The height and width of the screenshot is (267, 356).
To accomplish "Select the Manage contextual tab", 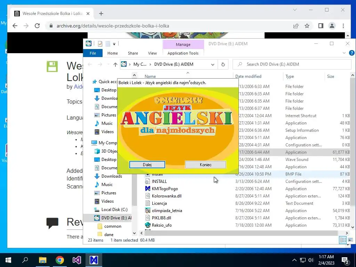I will tap(183, 44).
